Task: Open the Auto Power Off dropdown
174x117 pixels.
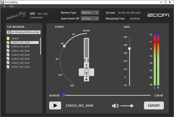Action: [x=90, y=19]
